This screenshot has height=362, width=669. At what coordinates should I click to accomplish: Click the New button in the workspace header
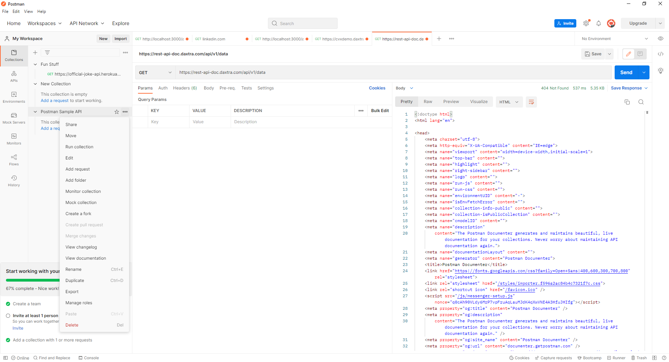click(x=103, y=39)
